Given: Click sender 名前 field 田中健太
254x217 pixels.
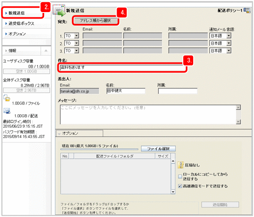Looking at the screenshot, I should point(126,91).
